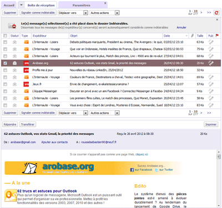This screenshot has width=222, height=208.
Task: Open the bottom Autres actions dropdown
Action: click(104, 113)
